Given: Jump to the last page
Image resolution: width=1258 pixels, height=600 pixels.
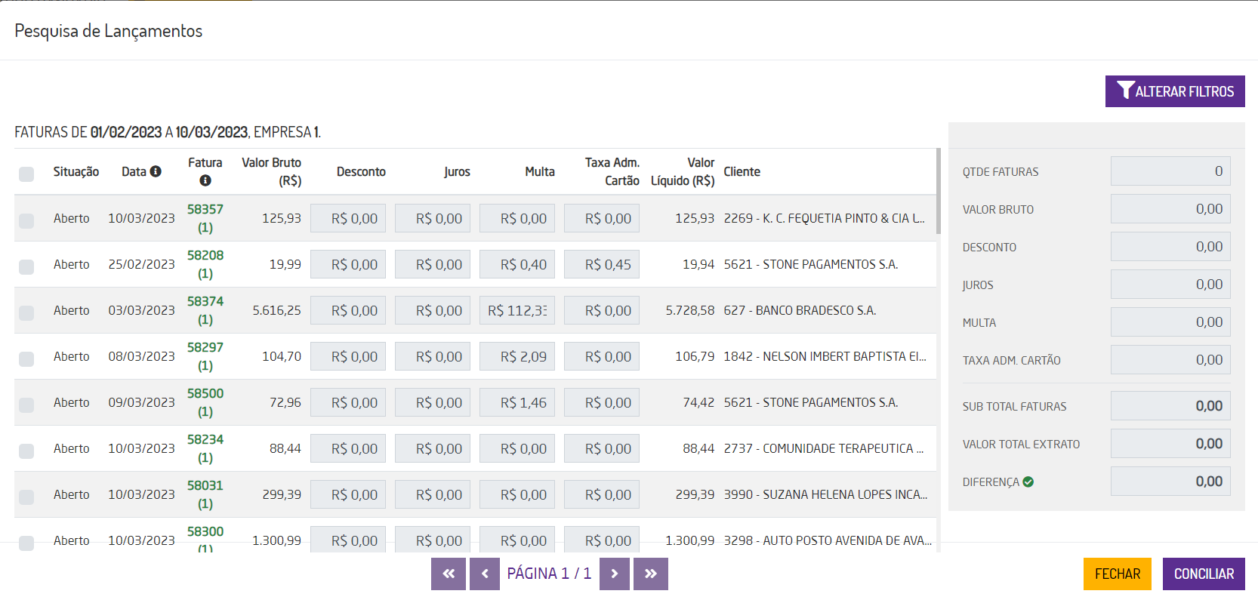Looking at the screenshot, I should (651, 574).
